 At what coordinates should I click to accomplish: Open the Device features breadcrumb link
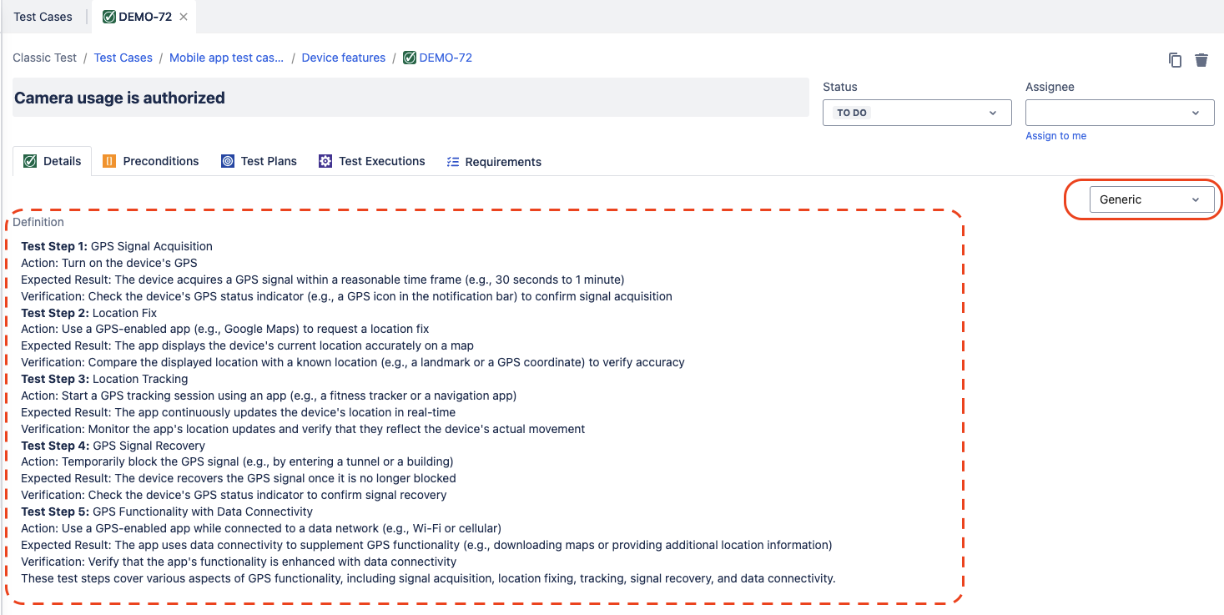(x=343, y=58)
